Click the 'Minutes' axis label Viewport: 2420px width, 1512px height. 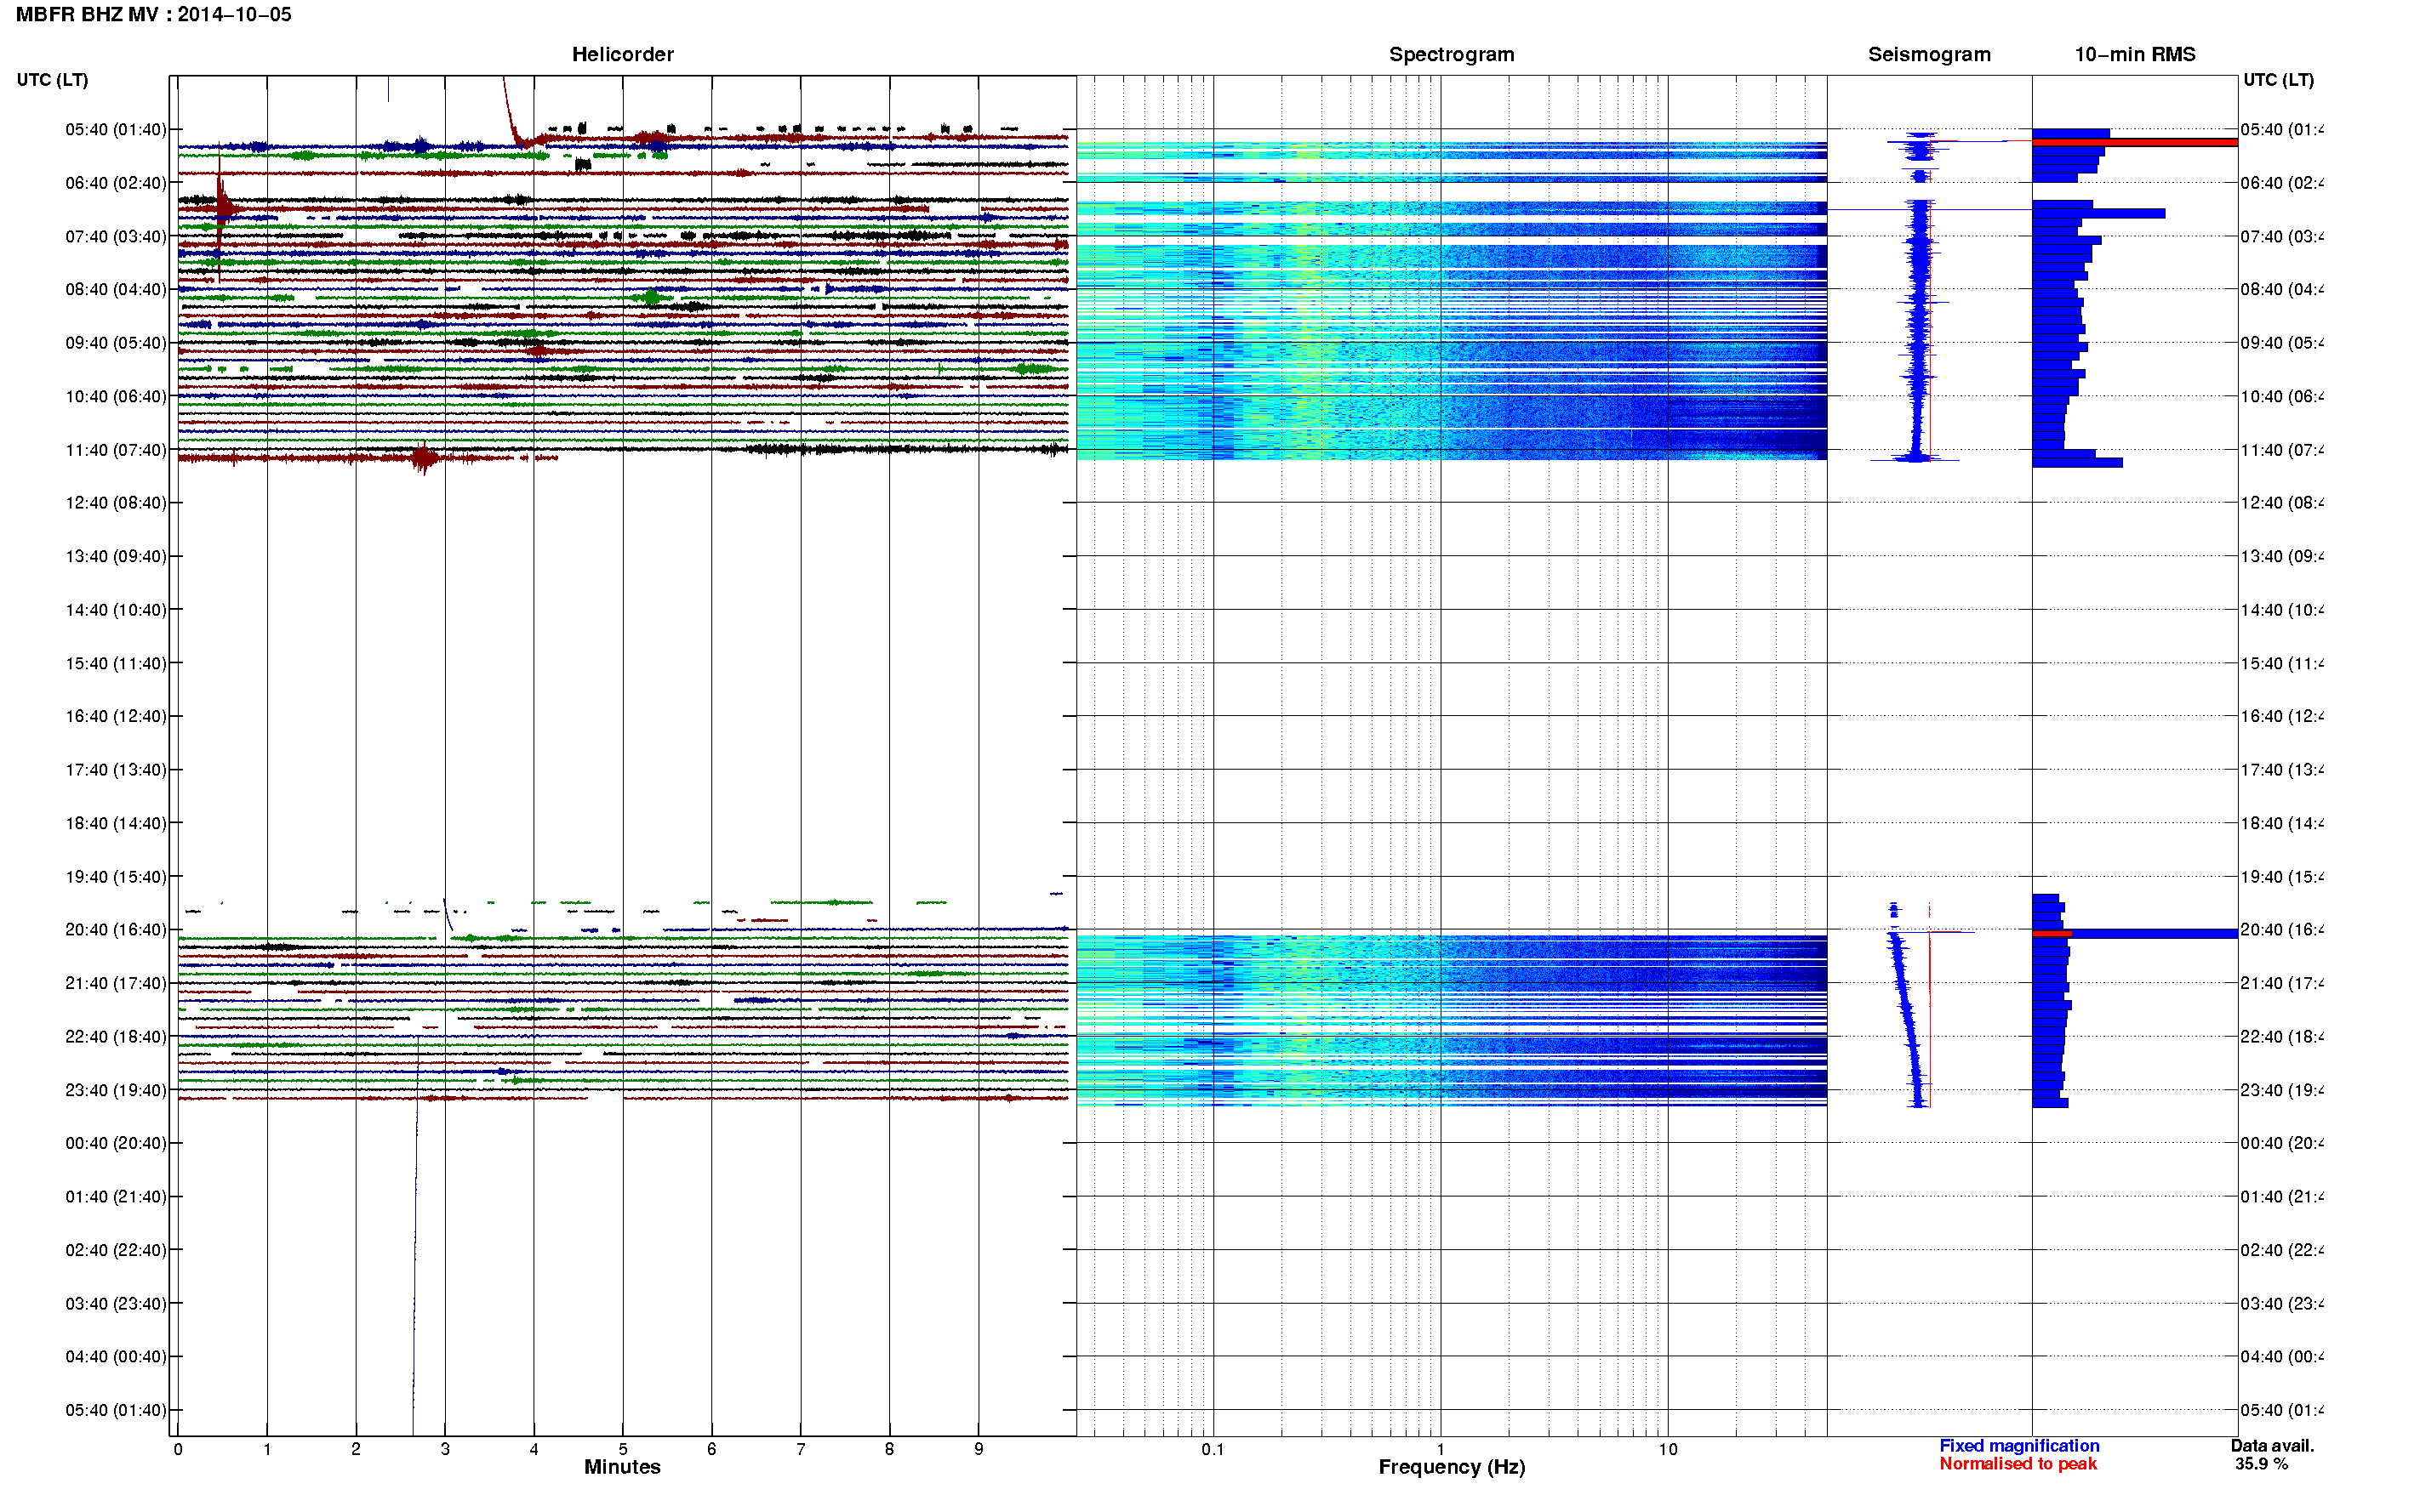coord(622,1467)
